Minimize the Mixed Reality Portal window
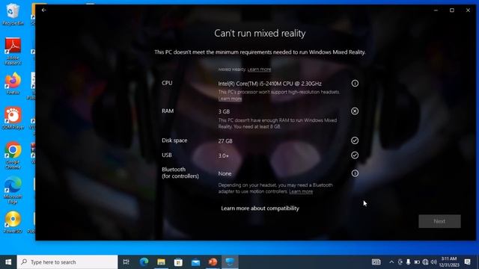This screenshot has width=479, height=269. [x=436, y=10]
